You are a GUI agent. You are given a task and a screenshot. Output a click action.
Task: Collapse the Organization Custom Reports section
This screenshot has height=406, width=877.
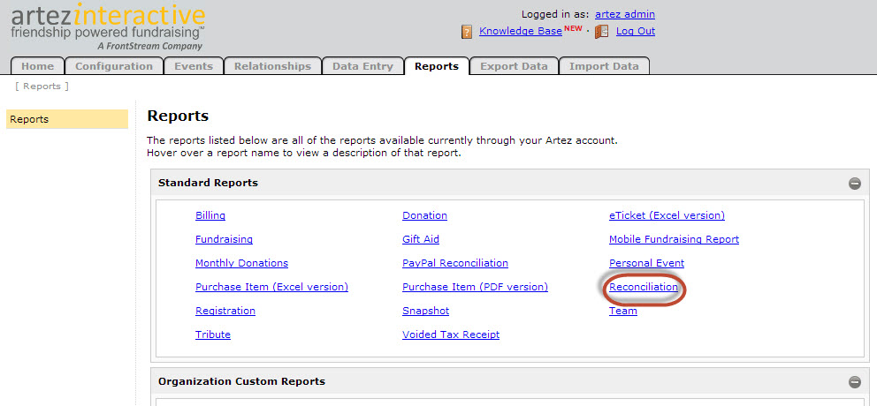(x=854, y=382)
